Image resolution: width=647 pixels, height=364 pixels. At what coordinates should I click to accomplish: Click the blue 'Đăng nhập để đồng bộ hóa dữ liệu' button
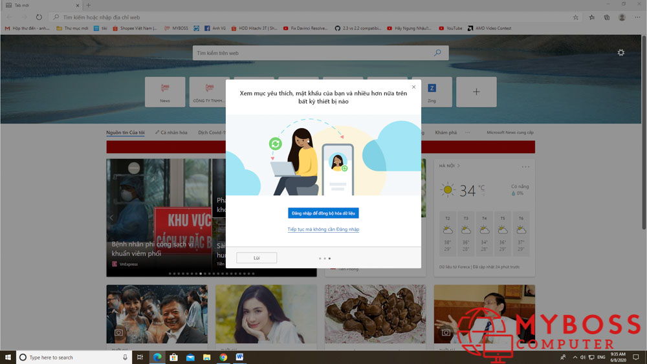point(323,213)
